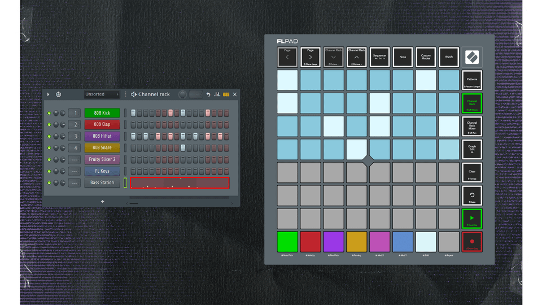Click the Patterns side button on FLPAD

pos(472,80)
